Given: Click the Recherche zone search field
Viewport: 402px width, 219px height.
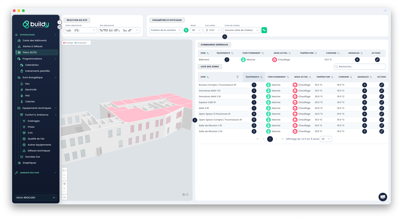Looking at the screenshot, I should click(360, 67).
